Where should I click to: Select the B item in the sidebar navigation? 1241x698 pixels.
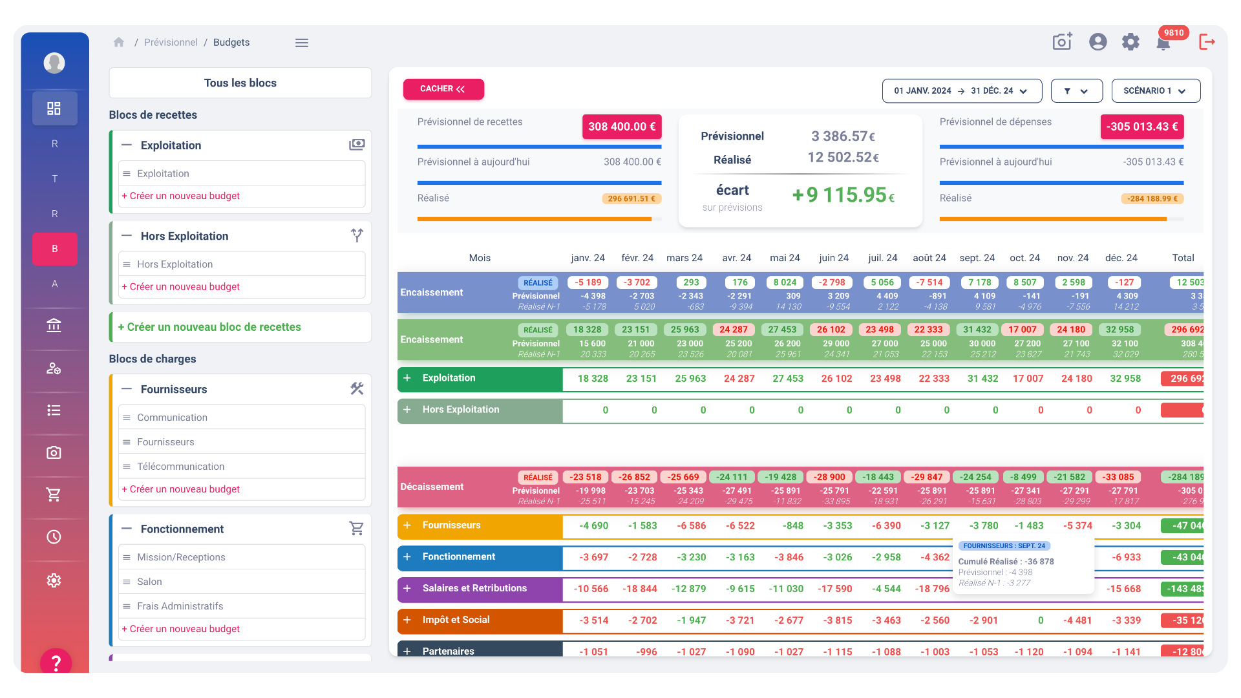[x=54, y=249]
